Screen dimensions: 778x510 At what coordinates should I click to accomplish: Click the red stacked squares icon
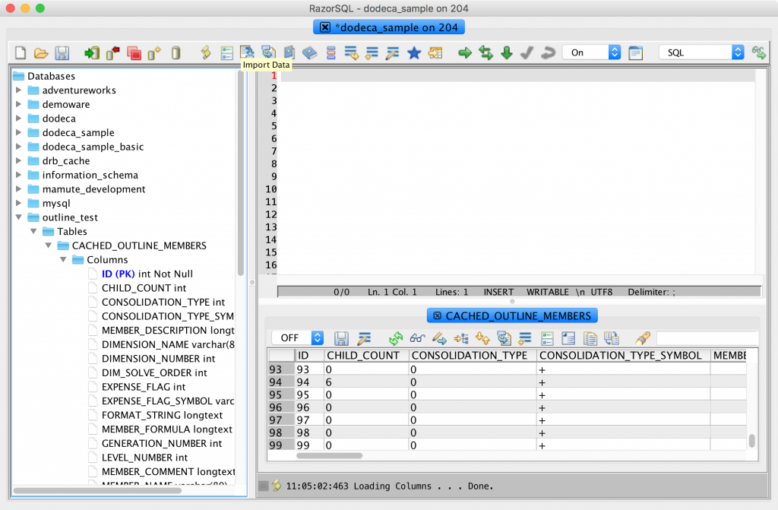point(134,52)
